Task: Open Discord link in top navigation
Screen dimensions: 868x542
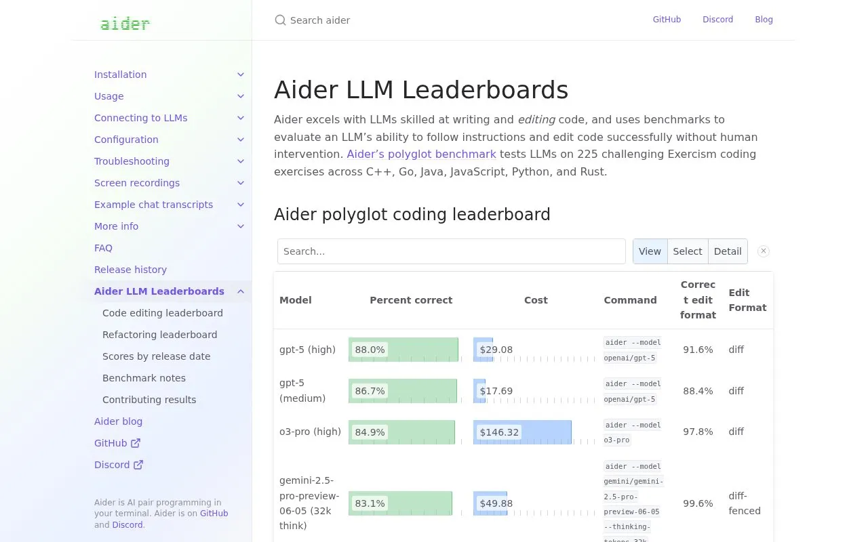Action: click(x=718, y=20)
